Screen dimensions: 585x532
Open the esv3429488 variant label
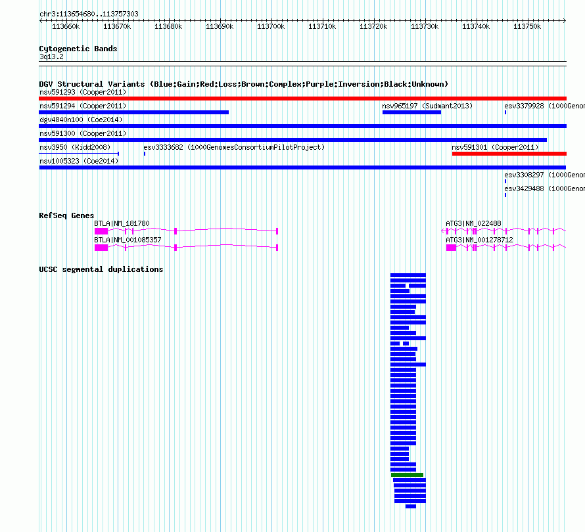pyautogui.click(x=544, y=188)
